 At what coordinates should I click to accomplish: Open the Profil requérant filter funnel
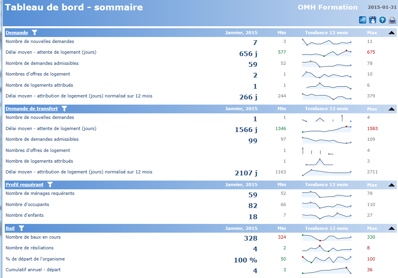coord(50,185)
